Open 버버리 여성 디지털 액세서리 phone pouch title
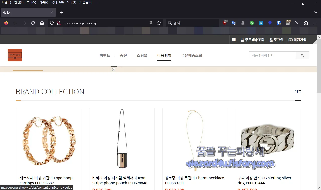 click(120, 180)
